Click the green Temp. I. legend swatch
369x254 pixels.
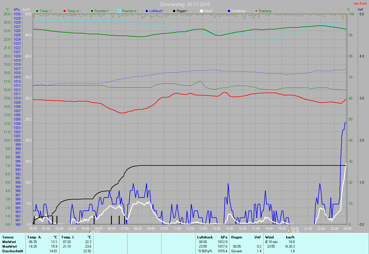[x=37, y=11]
